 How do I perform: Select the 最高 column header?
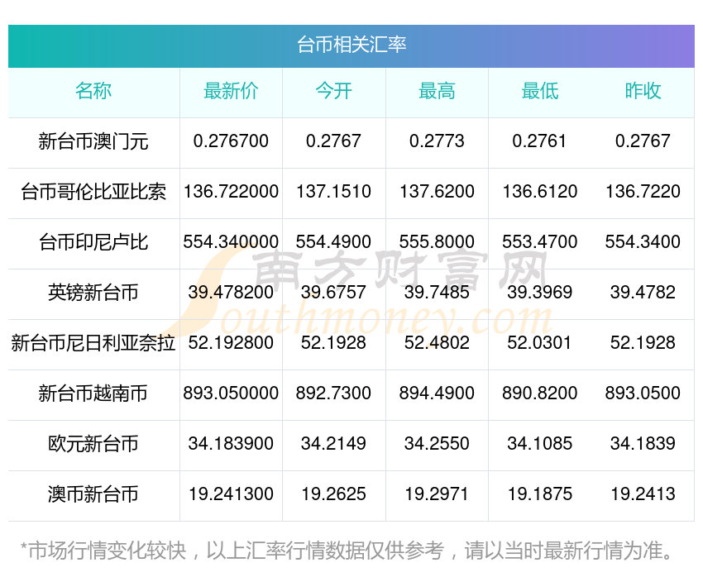click(x=438, y=91)
